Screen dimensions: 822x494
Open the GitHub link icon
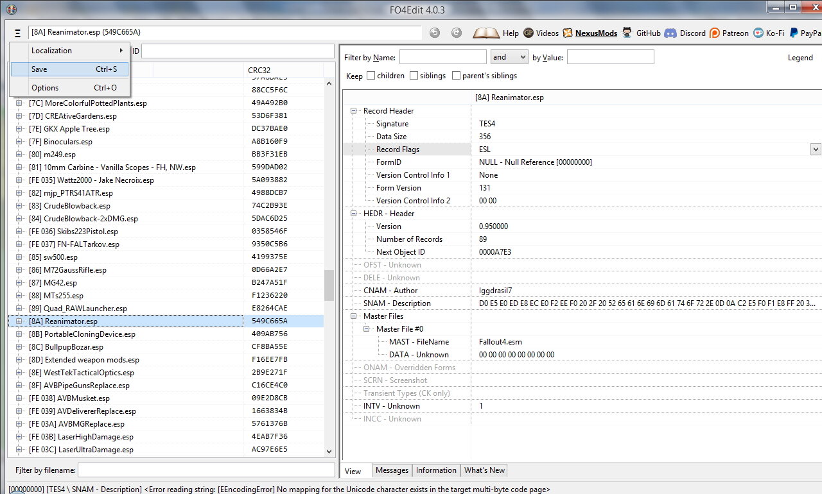(x=627, y=33)
